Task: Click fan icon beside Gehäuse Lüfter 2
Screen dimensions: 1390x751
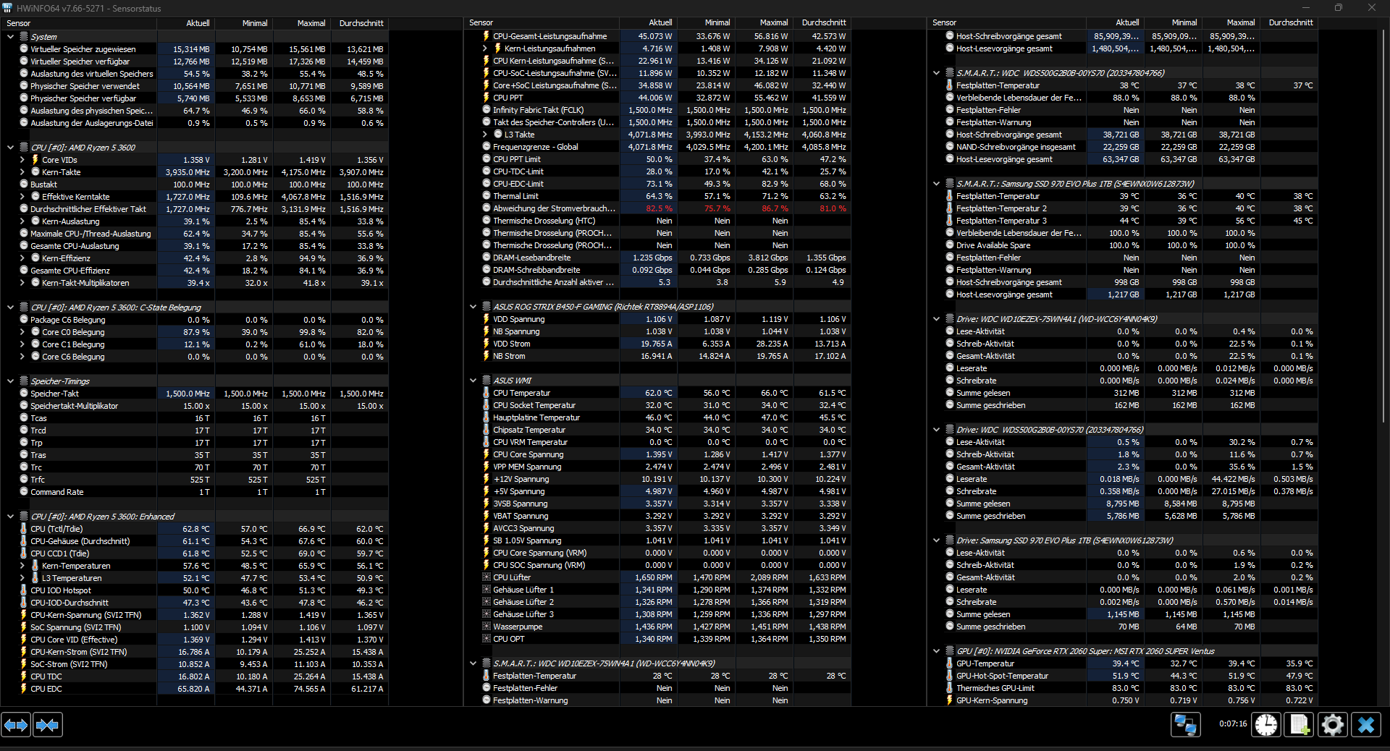Action: [x=486, y=602]
